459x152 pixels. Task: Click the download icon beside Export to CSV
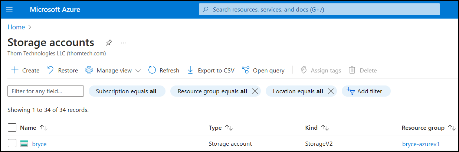pyautogui.click(x=190, y=70)
